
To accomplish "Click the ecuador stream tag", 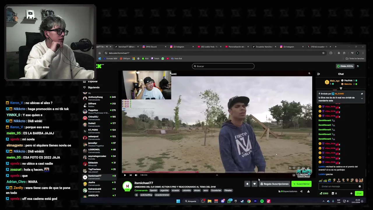I will pos(175,190).
